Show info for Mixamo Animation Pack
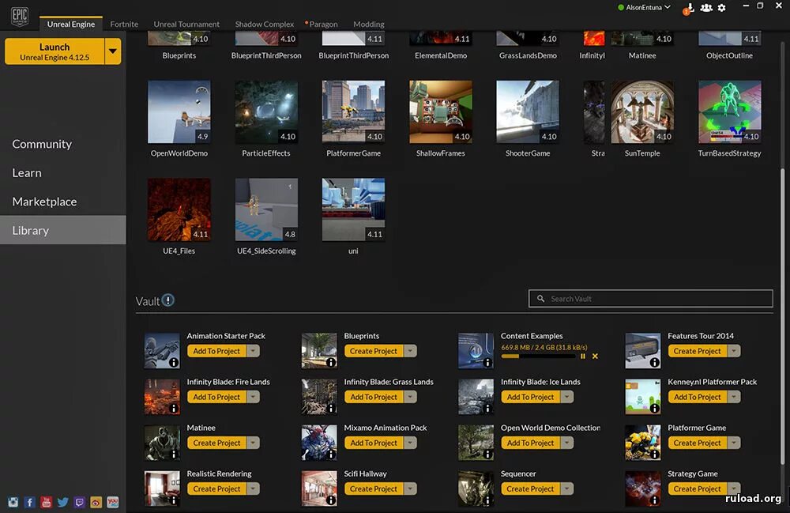The width and height of the screenshot is (790, 513). click(330, 454)
